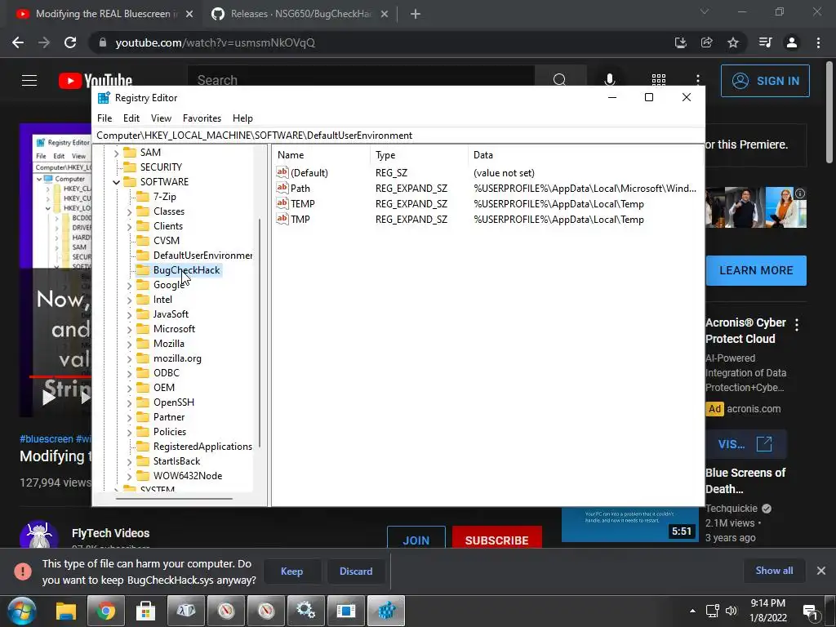Discard the BugCheckHack.sys download
Image resolution: width=836 pixels, height=627 pixels.
click(356, 571)
